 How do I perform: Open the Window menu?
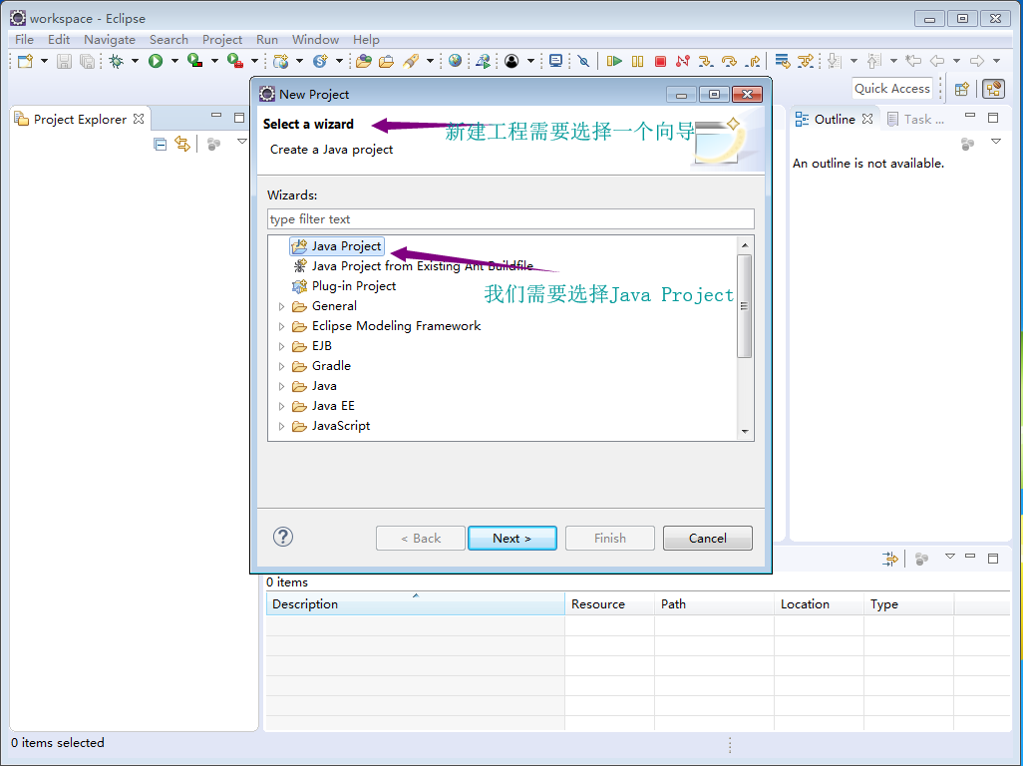(x=315, y=40)
